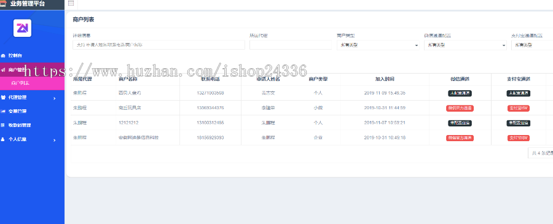Click the 代理管理 menu icon
Image resolution: width=553 pixels, height=224 pixels.
(x=3, y=97)
